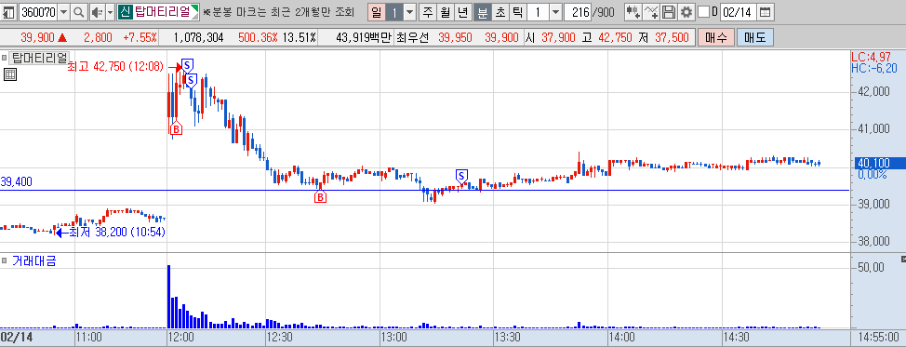Click the save chart floppy disk icon

(669, 11)
